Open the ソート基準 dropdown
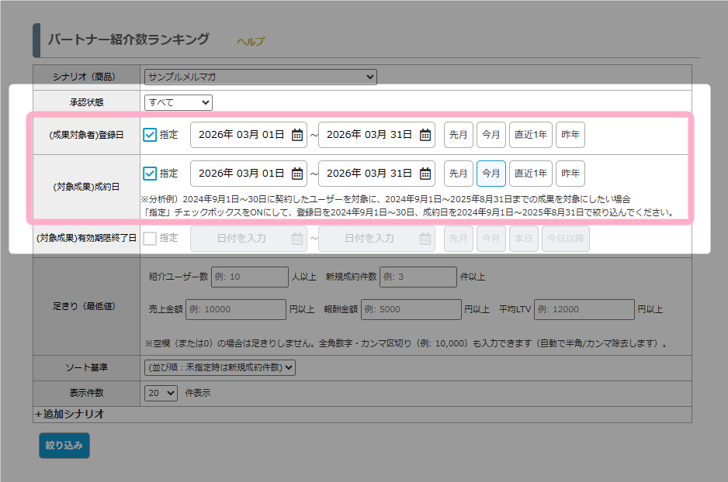Image resolution: width=728 pixels, height=482 pixels. 220,367
